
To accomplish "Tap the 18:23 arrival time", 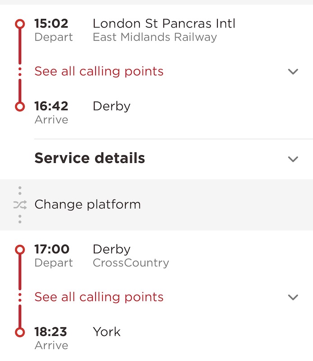I will pos(51,332).
